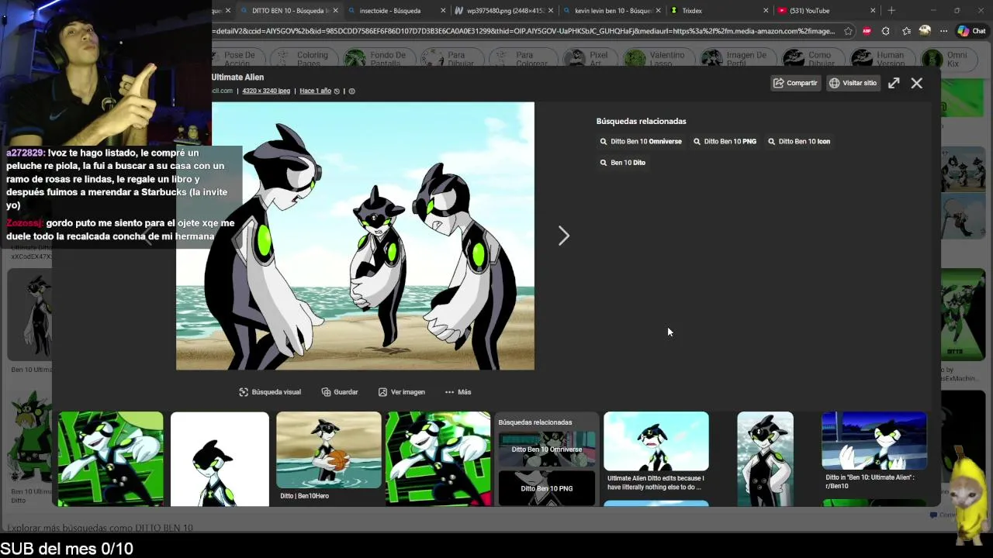Open standing Ditto hands-on-hips thumbnail
Viewport: 993px width, 558px height.
pos(765,459)
